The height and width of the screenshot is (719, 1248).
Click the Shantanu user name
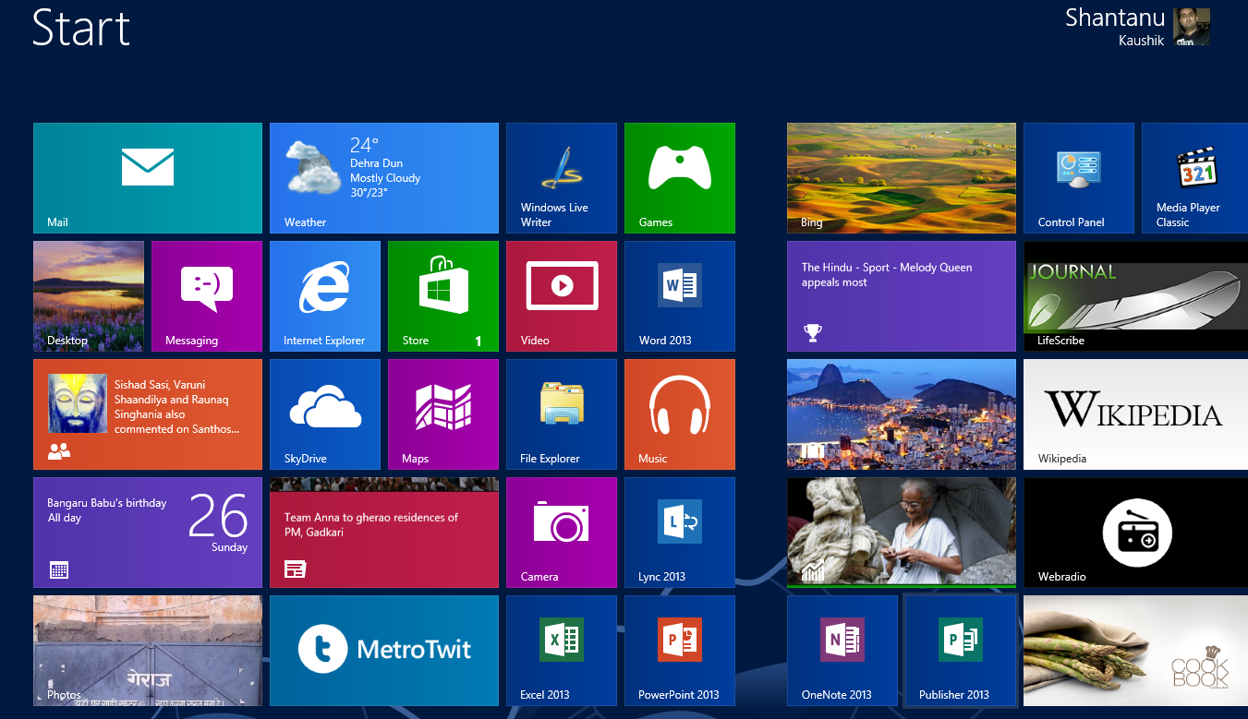[x=1115, y=18]
